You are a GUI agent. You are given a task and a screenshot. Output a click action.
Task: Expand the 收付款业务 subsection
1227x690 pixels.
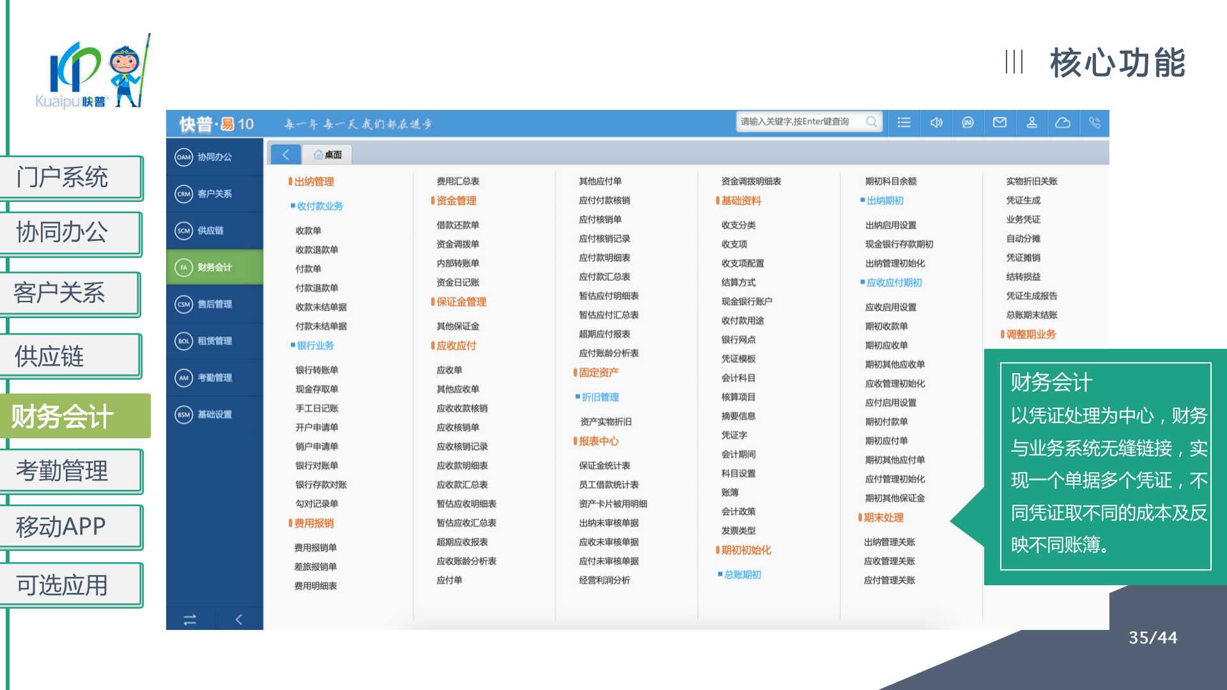coord(320,206)
